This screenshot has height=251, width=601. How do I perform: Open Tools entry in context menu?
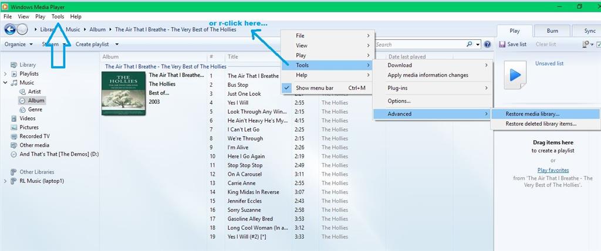[327, 65]
